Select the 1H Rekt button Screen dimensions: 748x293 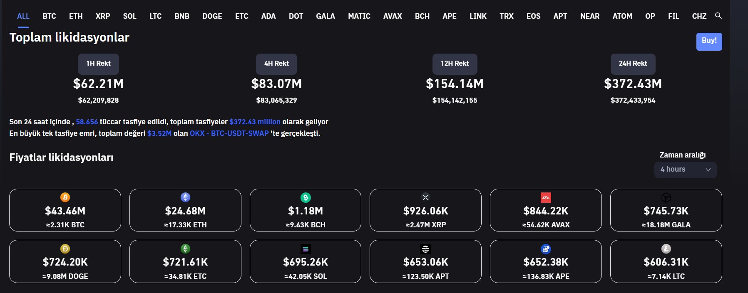pos(98,64)
